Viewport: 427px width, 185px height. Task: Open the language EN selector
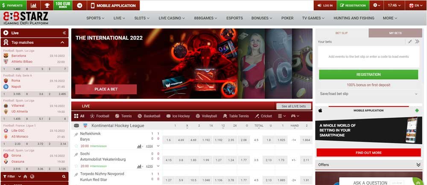[416, 6]
